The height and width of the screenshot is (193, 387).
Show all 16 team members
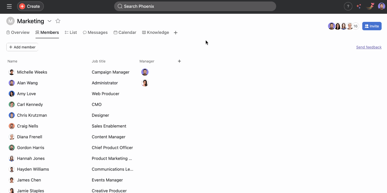[355, 26]
